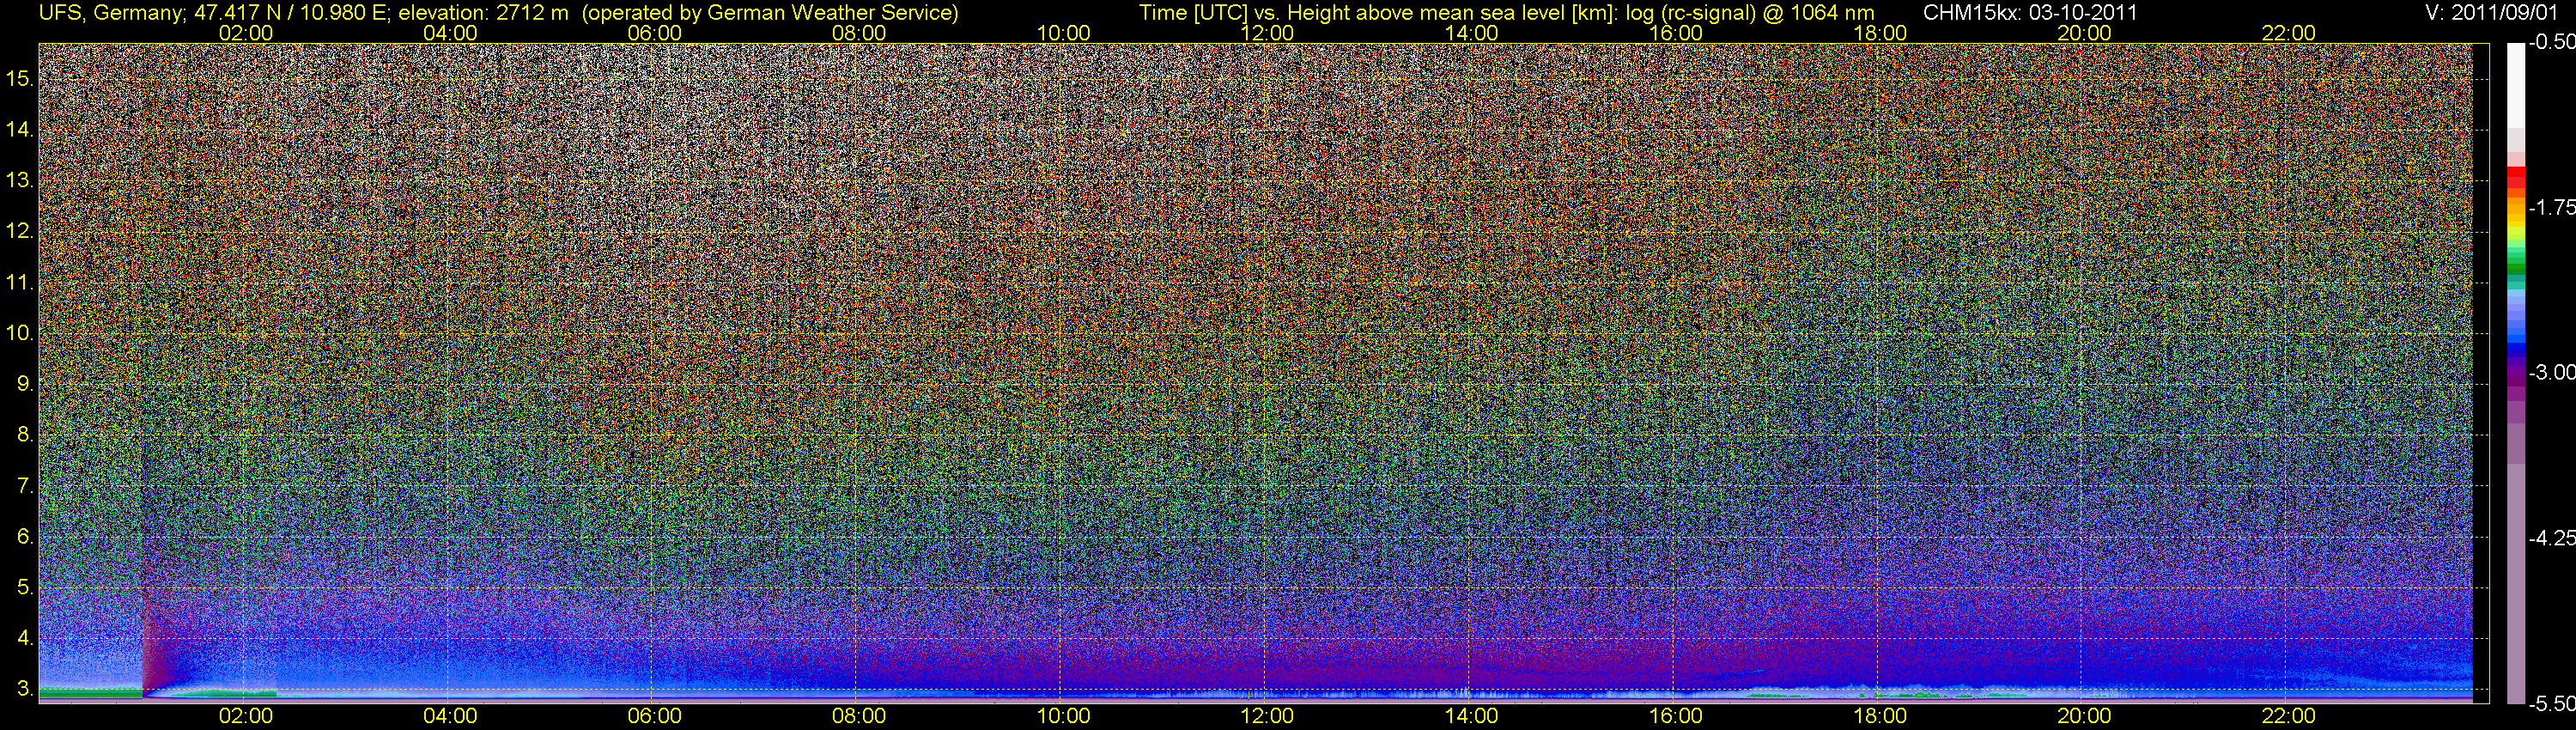Image resolution: width=2576 pixels, height=730 pixels.
Task: Click the vertical signal color scale bar
Action: coord(2516,373)
